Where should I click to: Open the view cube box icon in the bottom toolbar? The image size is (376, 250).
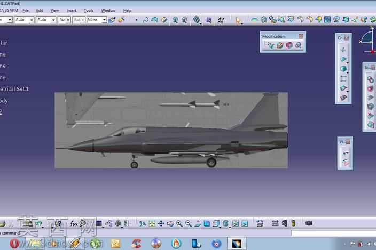click(x=216, y=224)
